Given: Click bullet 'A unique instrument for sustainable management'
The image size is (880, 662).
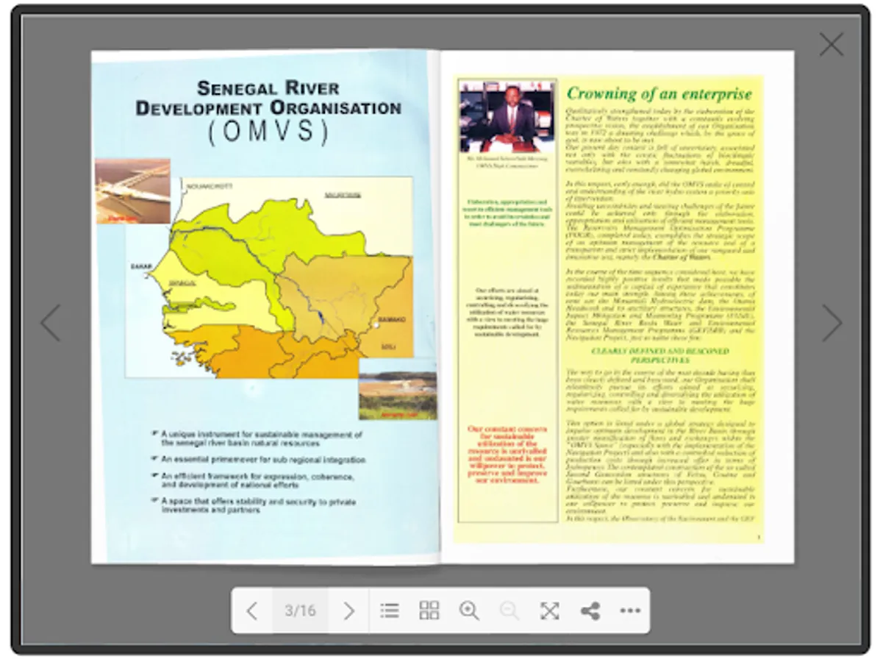Looking at the screenshot, I should coord(257,438).
